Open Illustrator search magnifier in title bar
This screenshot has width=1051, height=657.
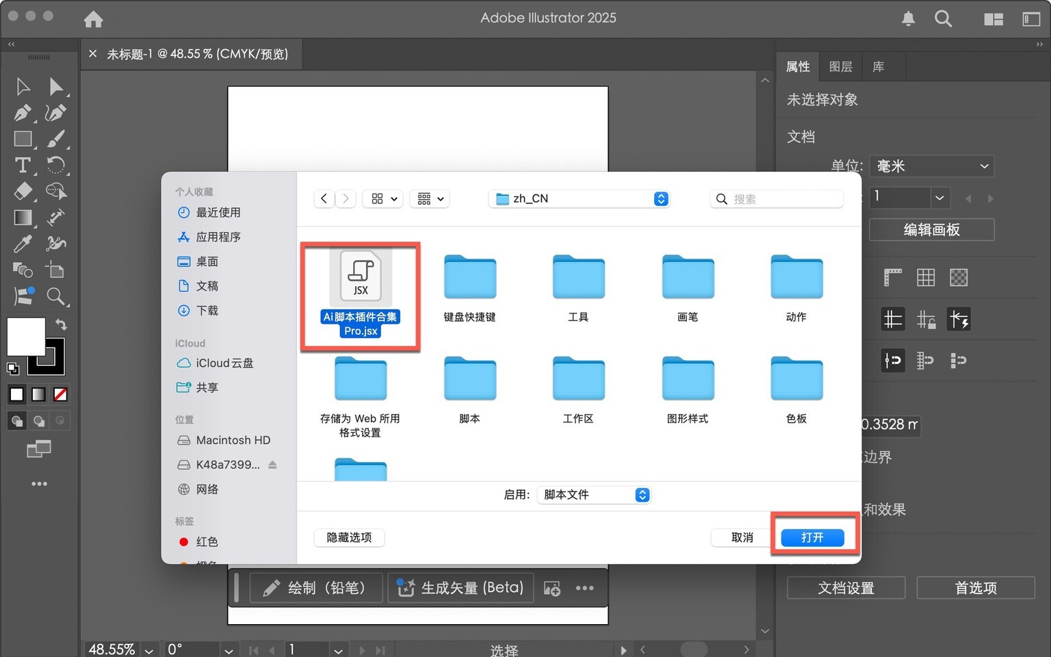[944, 18]
